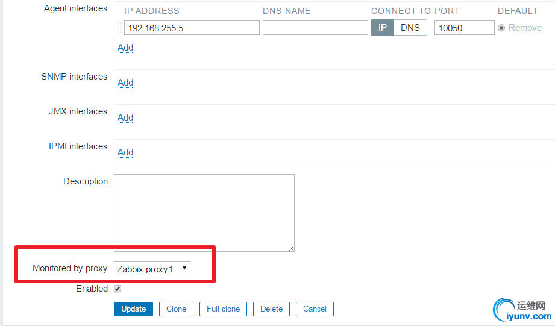Click the Full clone button

[223, 309]
